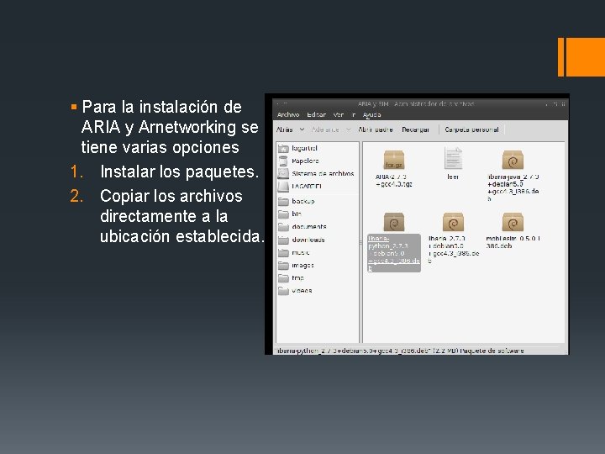Select the home folder icon in sidebar

283,148
